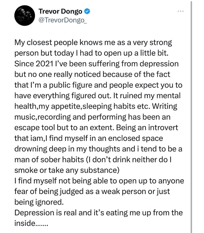
Task: Visit the @TrevorDongo_ handle link
Action: tap(62, 20)
